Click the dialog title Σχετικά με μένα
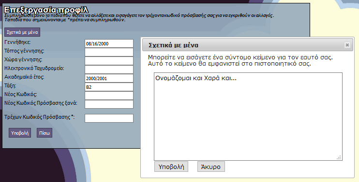Image resolution: width=359 pixels, height=182 pixels. tap(173, 45)
